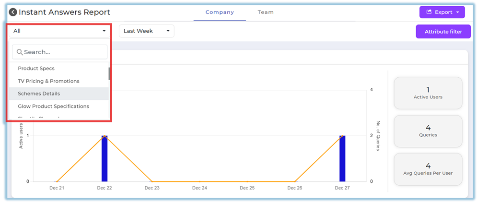Click the blue bar at Dec 27

342,158
